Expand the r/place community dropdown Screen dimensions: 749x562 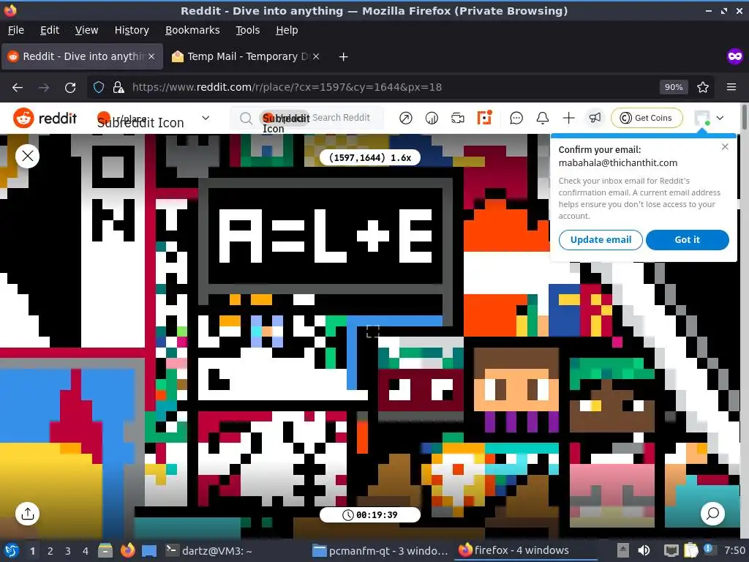point(206,118)
